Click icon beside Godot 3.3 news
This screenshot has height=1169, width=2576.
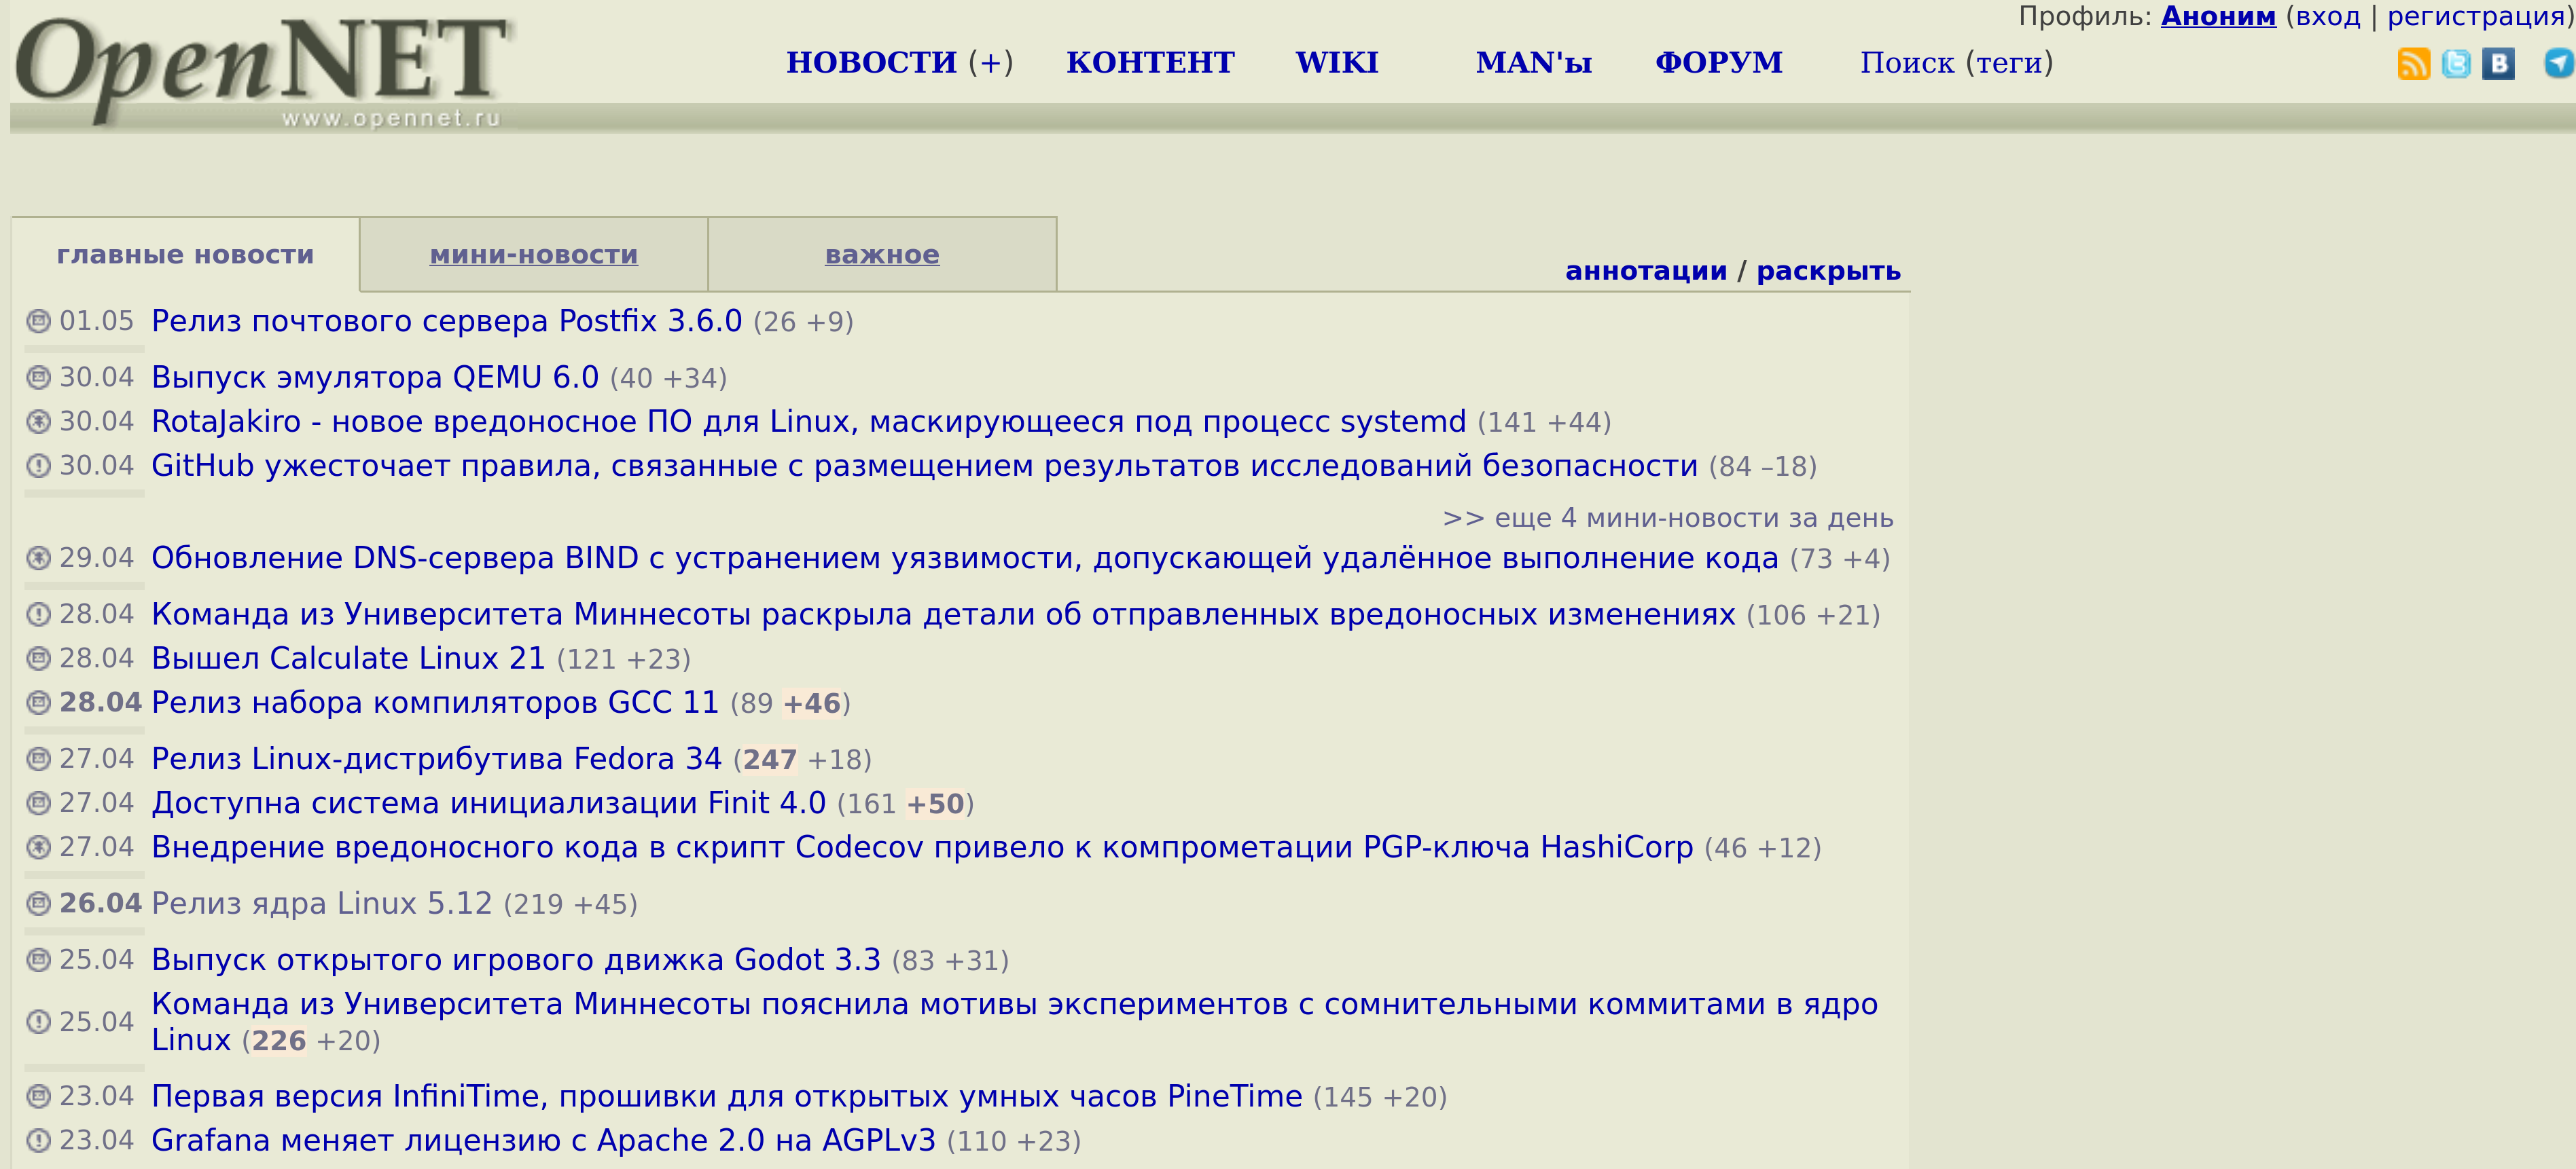[38, 959]
